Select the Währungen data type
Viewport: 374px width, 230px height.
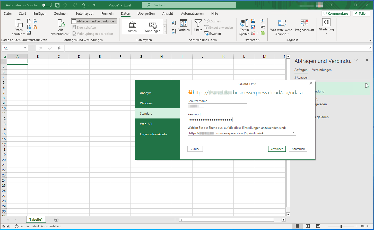152,27
